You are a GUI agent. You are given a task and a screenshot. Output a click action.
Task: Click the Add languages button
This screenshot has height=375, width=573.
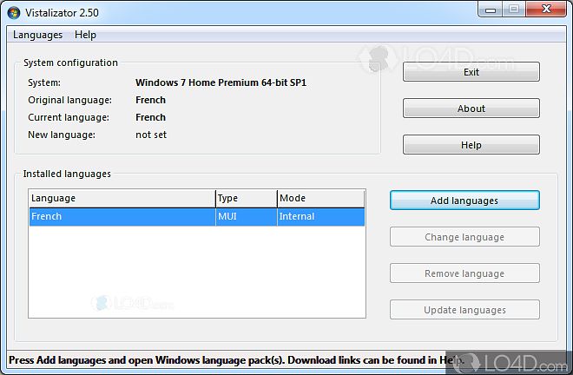[x=464, y=201]
